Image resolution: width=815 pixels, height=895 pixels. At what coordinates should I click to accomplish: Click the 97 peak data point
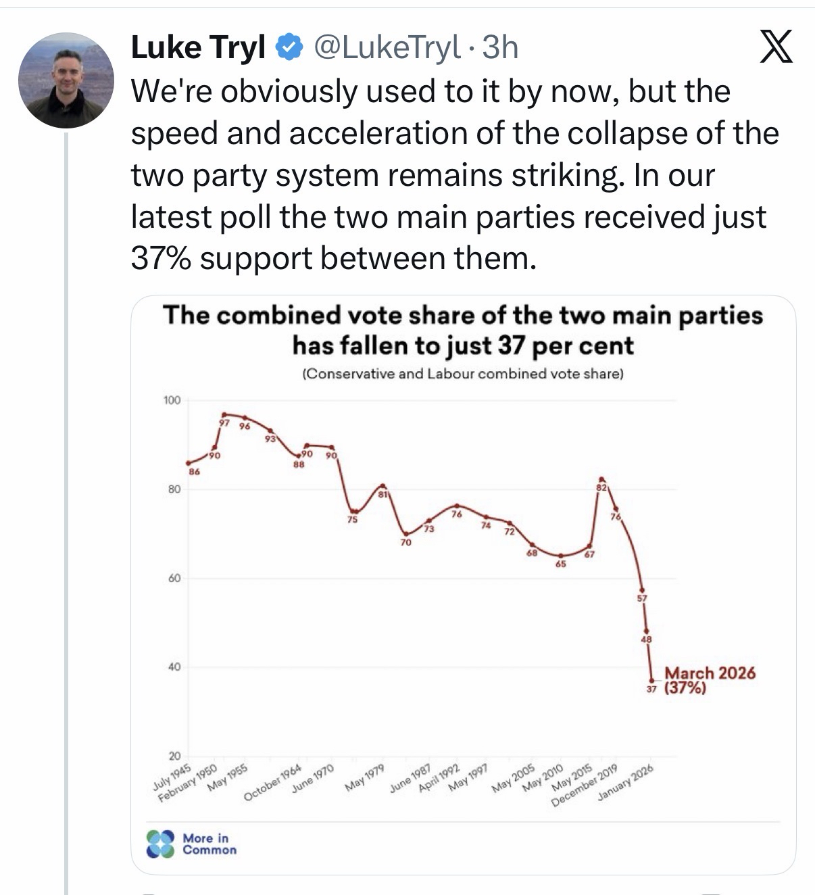coord(224,414)
